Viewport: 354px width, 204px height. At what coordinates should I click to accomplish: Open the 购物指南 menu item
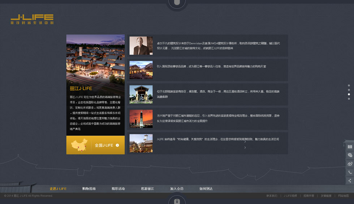[x=89, y=189]
